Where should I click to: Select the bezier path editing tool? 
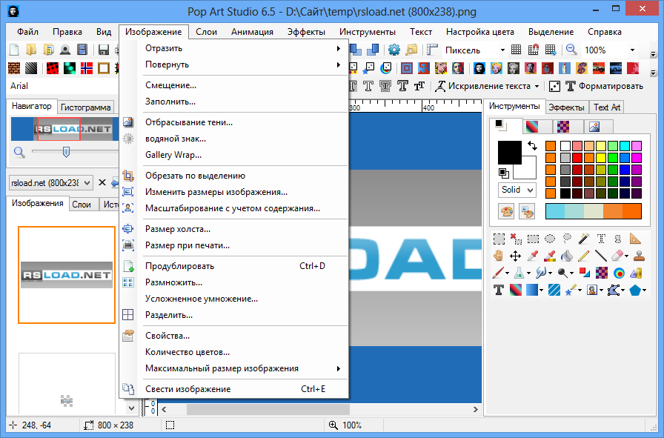pyautogui.click(x=614, y=291)
